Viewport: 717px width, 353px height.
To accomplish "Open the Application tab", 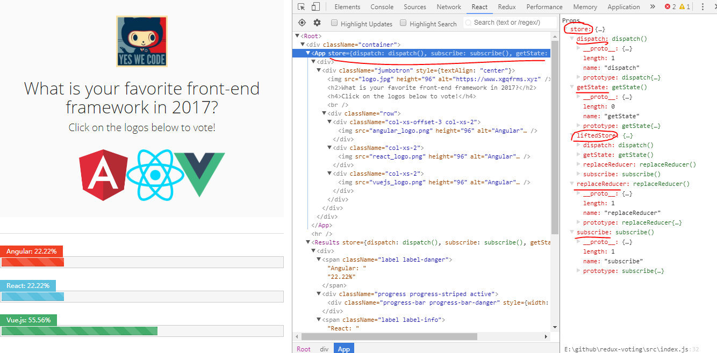I will (x=623, y=7).
